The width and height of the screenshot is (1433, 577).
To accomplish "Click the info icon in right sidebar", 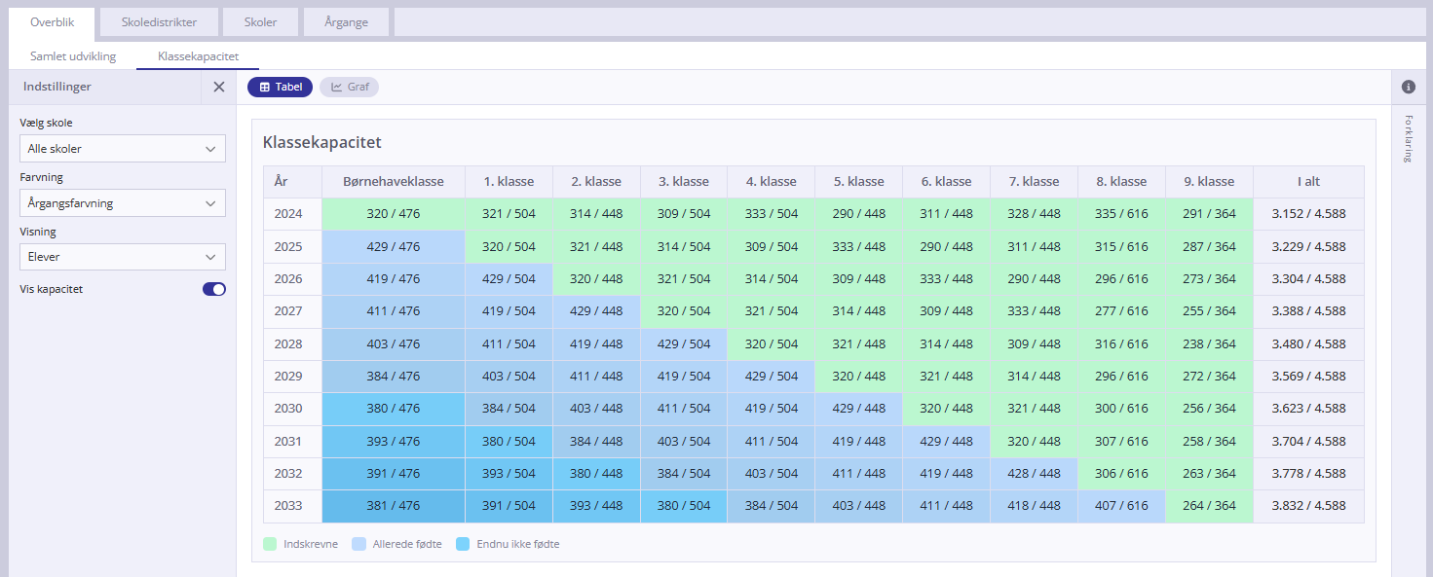I will pyautogui.click(x=1408, y=87).
